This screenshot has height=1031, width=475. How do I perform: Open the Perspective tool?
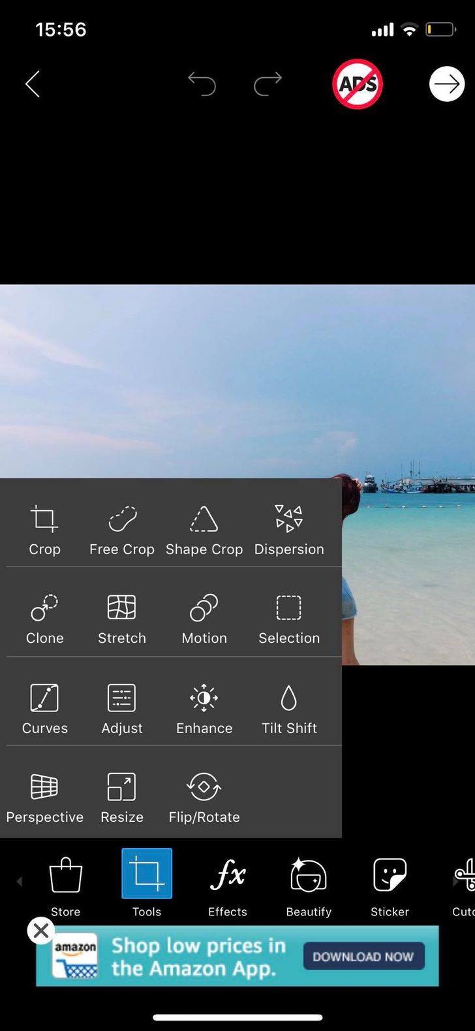(44, 798)
